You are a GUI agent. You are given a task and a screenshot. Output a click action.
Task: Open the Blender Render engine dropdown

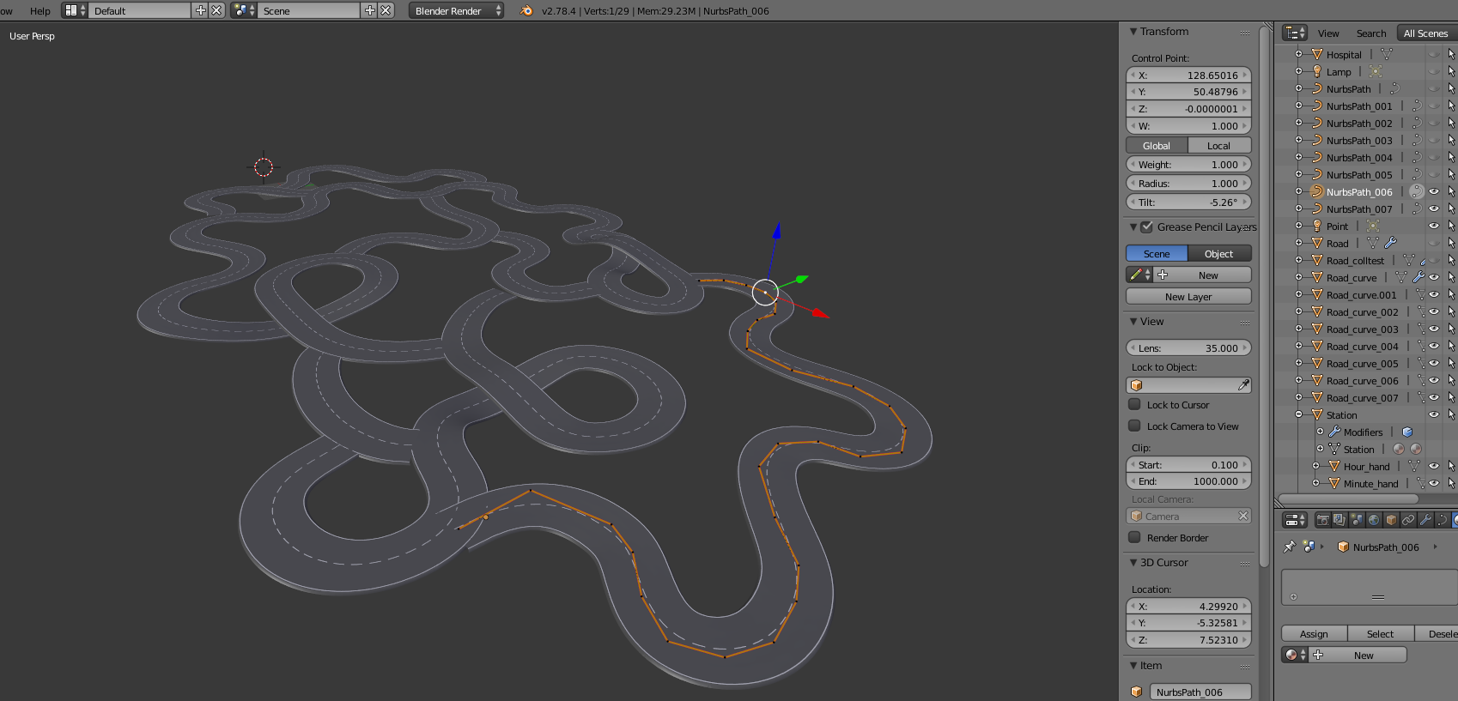pos(456,10)
